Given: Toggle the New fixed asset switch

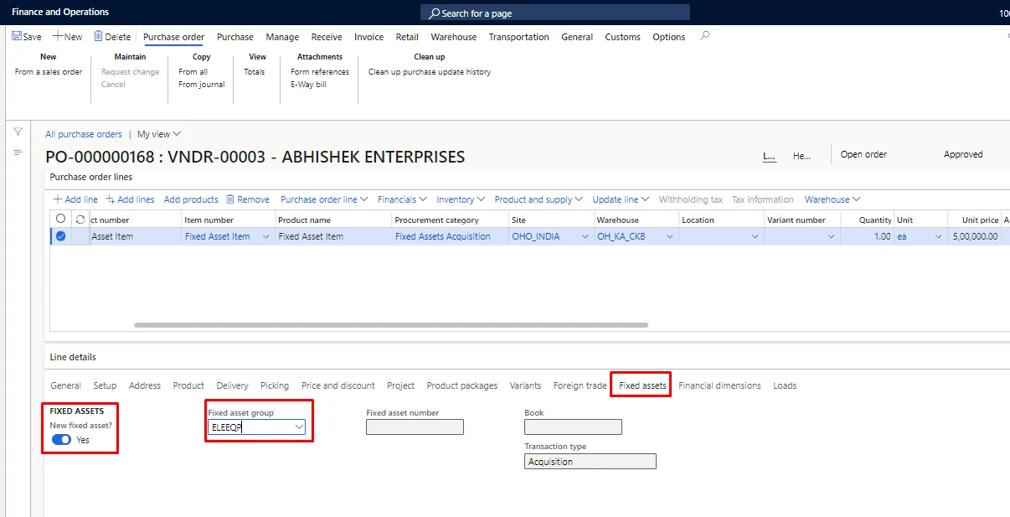Looking at the screenshot, I should click(x=61, y=440).
